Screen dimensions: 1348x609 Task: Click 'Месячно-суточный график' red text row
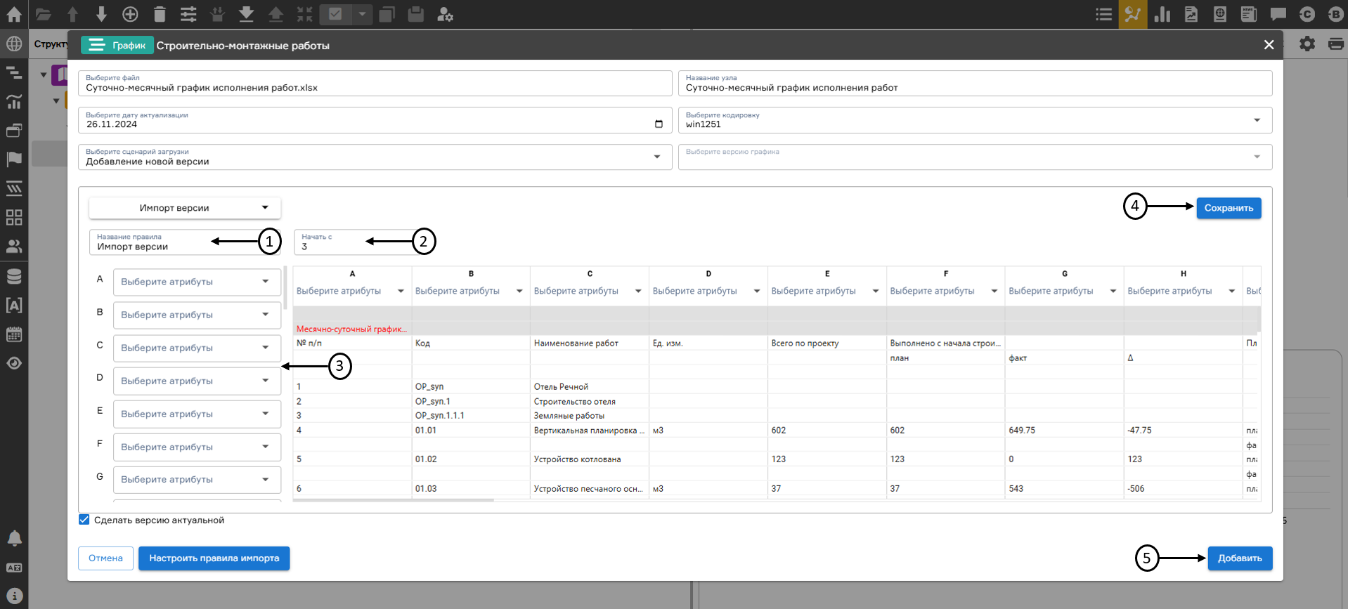[351, 329]
